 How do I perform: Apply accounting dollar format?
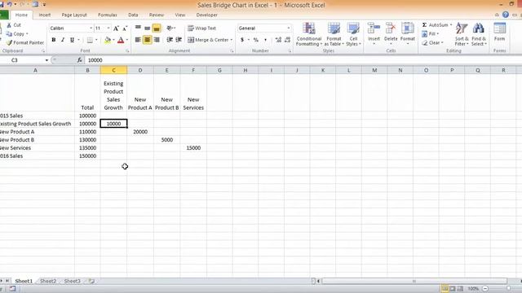[242, 40]
